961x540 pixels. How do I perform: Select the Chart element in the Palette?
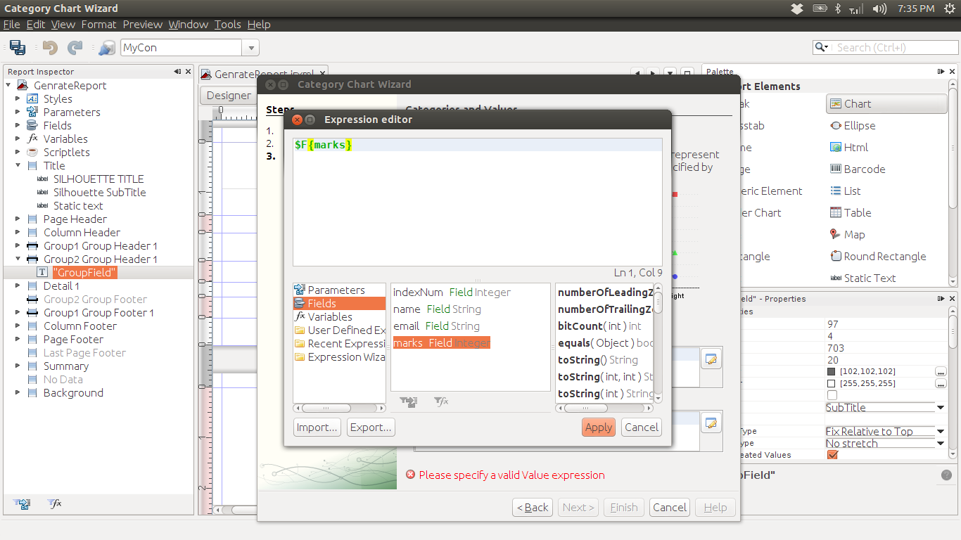coord(886,103)
